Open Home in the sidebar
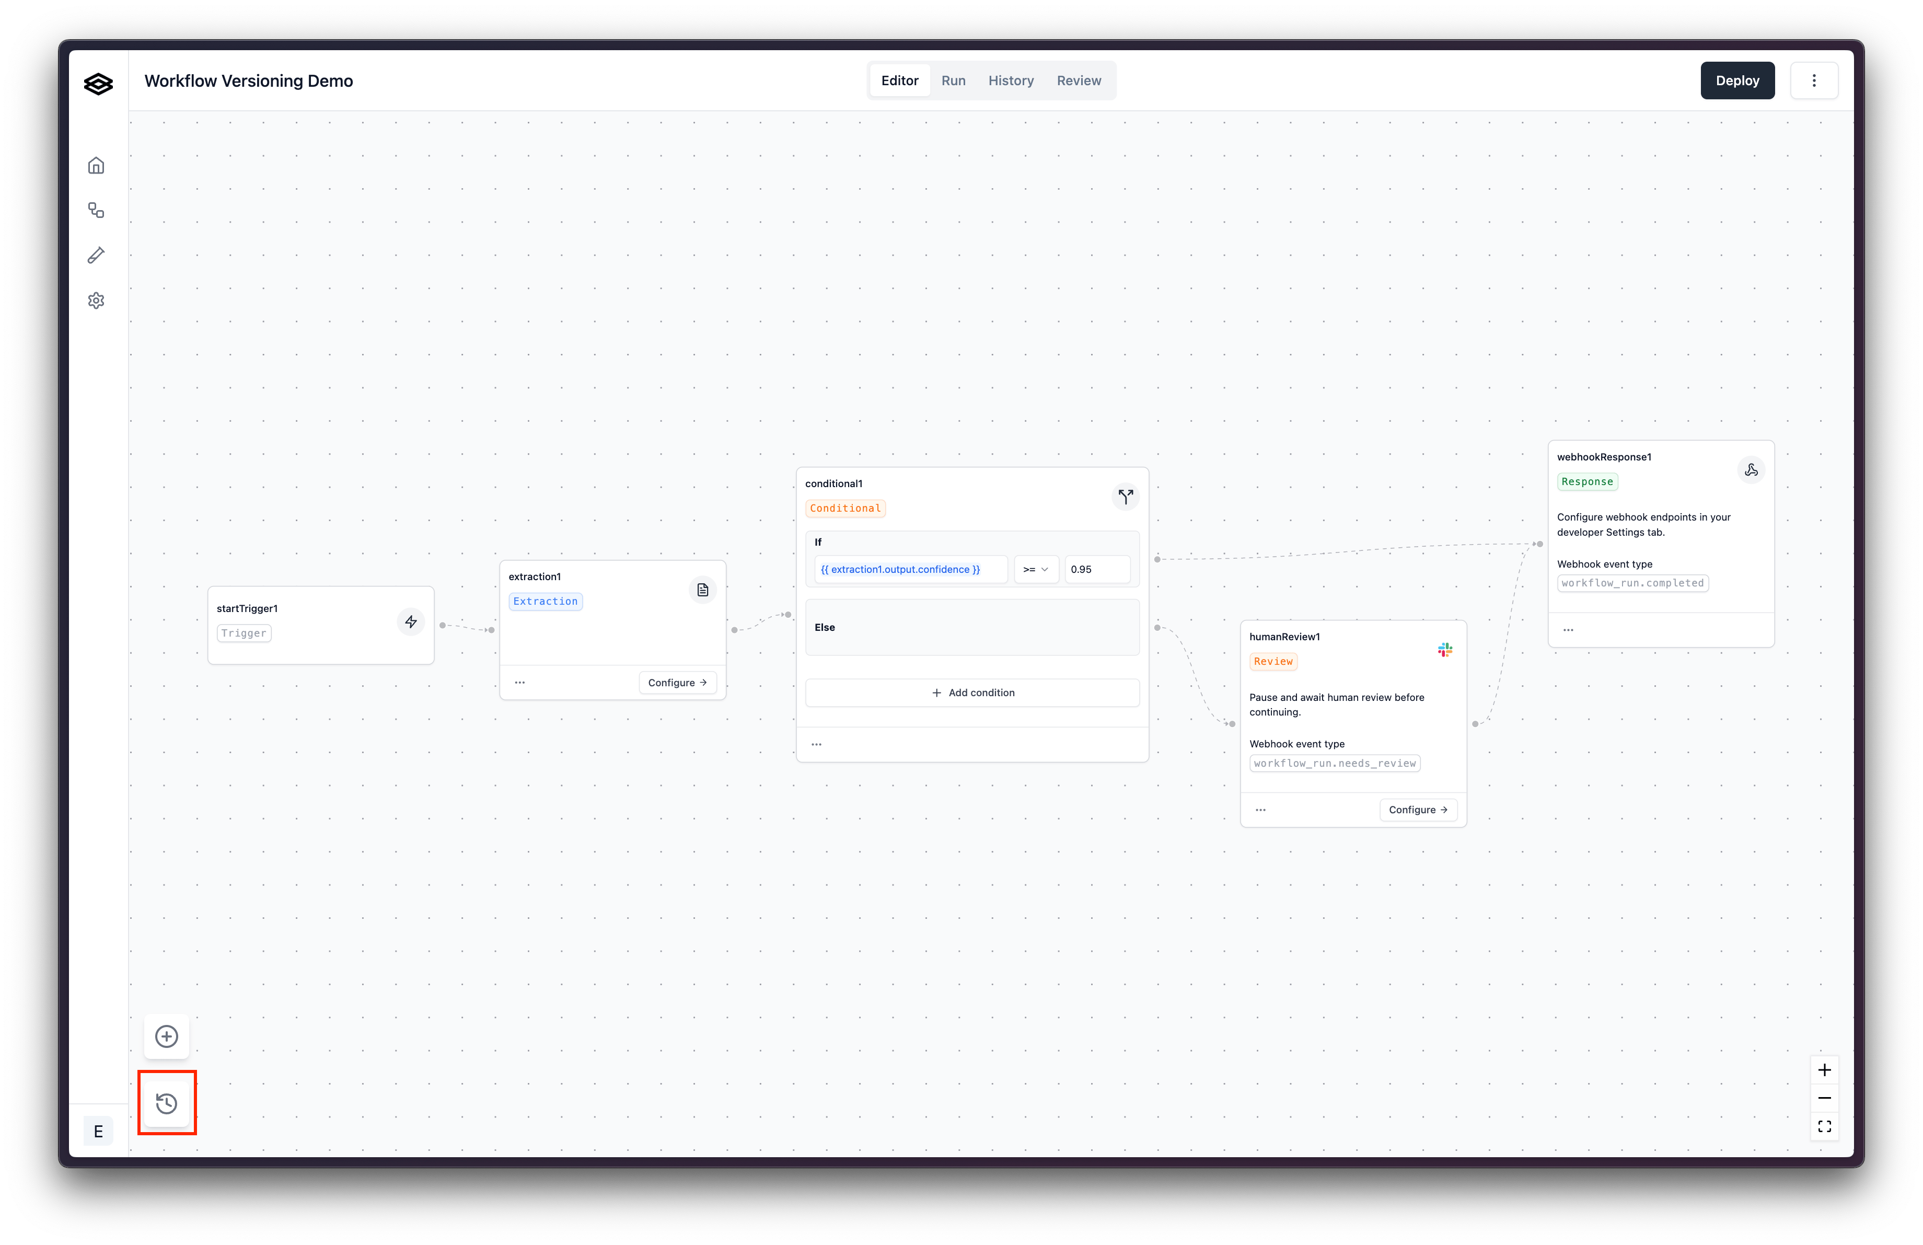Viewport: 1923px width, 1245px height. (96, 166)
